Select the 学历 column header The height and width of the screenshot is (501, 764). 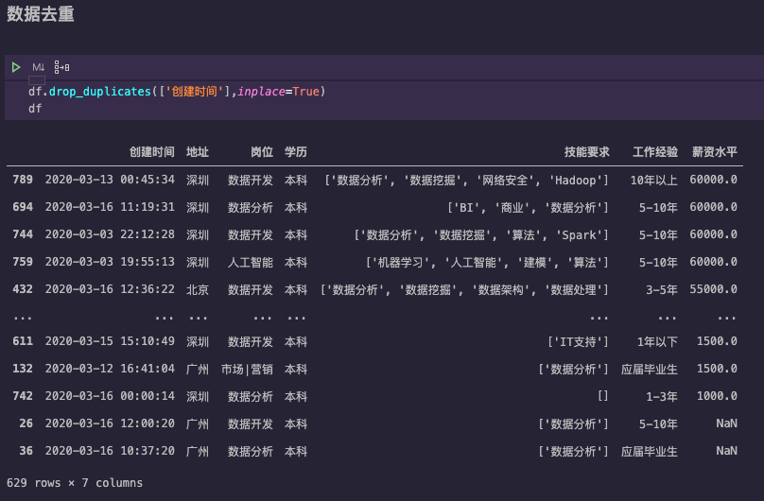[296, 152]
